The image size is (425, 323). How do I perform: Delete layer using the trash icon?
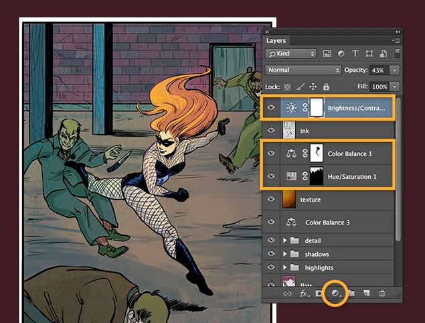382,293
